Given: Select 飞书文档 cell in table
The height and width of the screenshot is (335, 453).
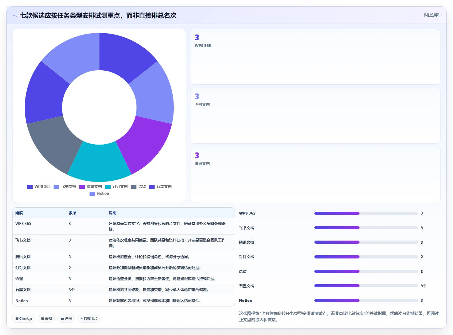Looking at the screenshot, I should [23, 240].
